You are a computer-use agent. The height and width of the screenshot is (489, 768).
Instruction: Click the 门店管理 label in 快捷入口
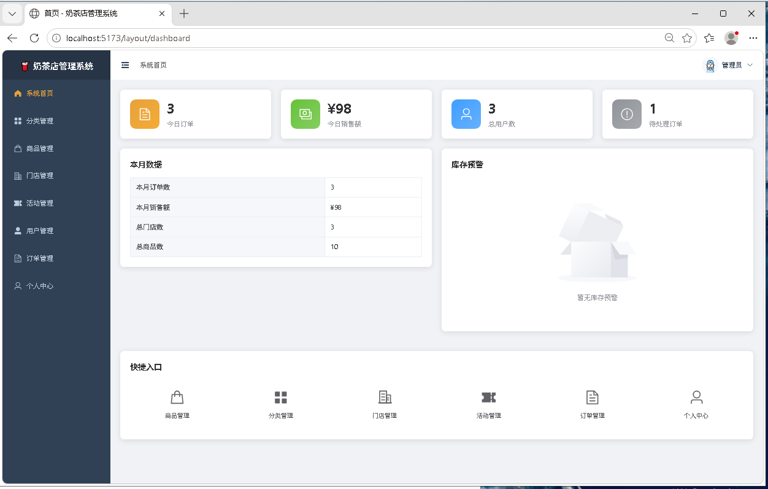[x=385, y=416]
